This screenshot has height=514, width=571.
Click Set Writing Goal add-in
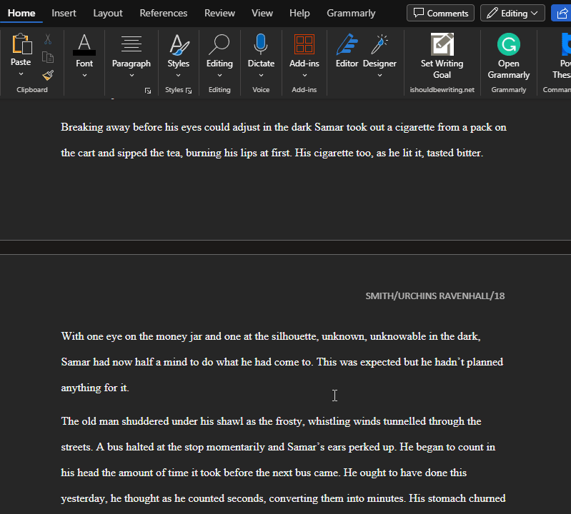(x=442, y=56)
